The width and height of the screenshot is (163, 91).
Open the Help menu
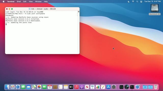[46, 2]
